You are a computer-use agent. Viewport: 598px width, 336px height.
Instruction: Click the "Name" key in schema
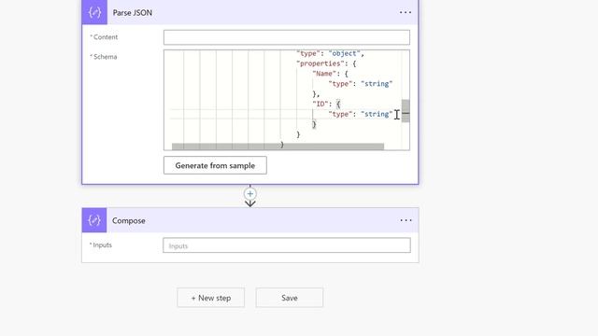point(324,74)
